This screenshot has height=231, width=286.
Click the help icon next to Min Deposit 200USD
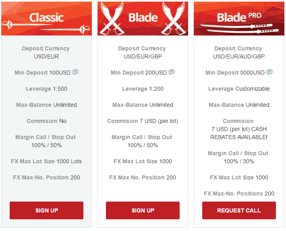point(172,72)
